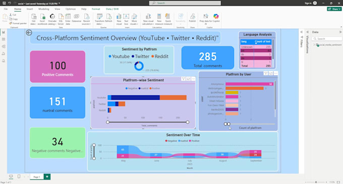Switch to Model view in left sidebar
The image size is (343, 184).
(4, 46)
